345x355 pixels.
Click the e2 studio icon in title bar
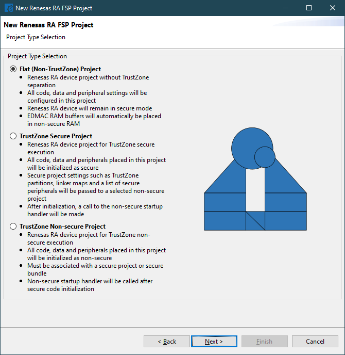click(x=9, y=8)
